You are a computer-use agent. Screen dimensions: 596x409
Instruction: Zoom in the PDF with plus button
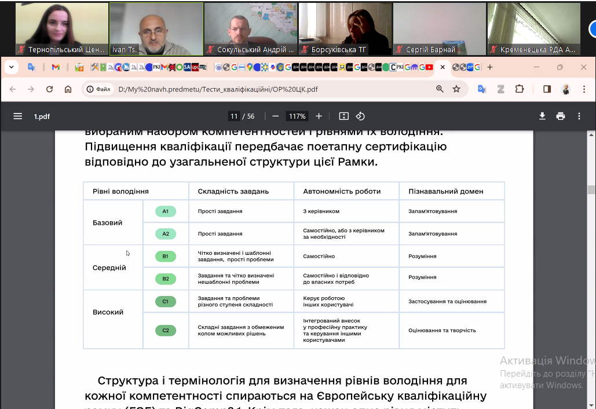319,116
